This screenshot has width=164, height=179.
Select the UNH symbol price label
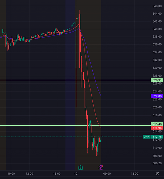(x=147, y=137)
